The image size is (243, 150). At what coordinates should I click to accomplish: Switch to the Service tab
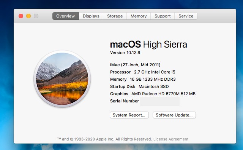186,16
